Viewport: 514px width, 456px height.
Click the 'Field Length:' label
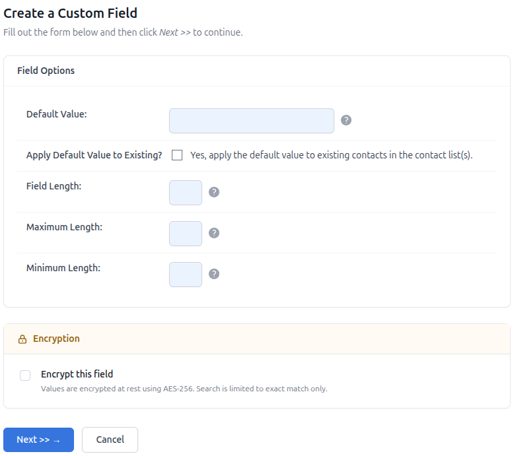54,186
